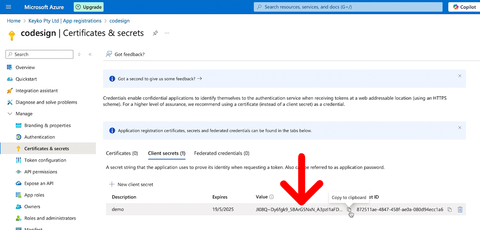Collapse the left navigation pane
Viewport: 480px width, 230px height.
point(90,54)
